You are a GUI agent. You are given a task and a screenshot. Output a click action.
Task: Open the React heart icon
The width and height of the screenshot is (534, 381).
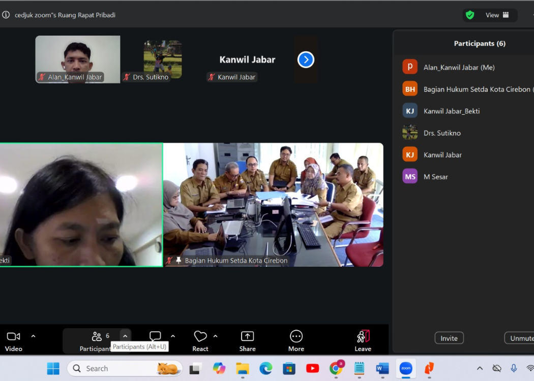[200, 336]
